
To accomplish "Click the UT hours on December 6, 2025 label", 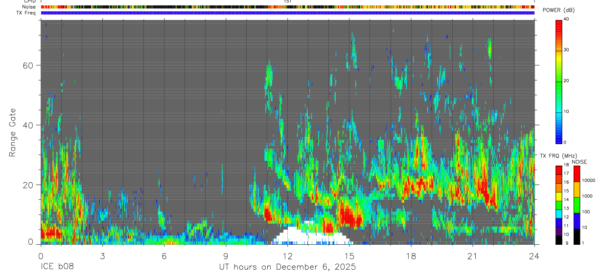I will click(x=287, y=267).
